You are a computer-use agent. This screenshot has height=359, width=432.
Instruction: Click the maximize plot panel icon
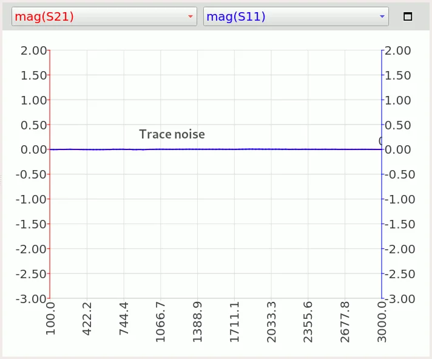tap(408, 16)
